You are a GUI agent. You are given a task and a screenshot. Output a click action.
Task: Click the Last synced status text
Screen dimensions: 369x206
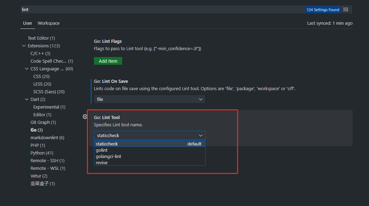(330, 23)
